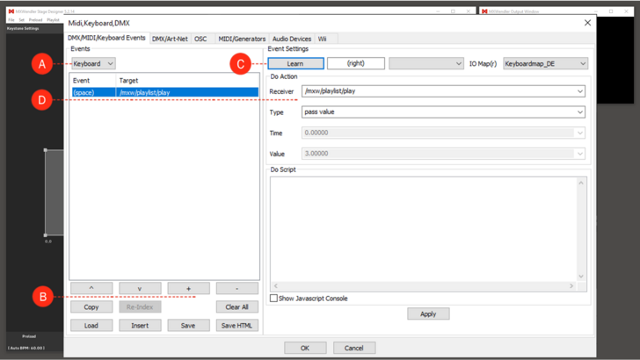The width and height of the screenshot is (640, 360).
Task: Close the Midi,Keyboard,DMX dialog
Action: [x=587, y=23]
